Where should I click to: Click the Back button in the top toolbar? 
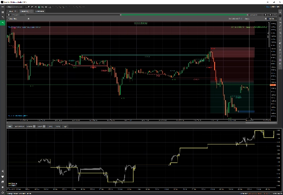coord(10,7)
